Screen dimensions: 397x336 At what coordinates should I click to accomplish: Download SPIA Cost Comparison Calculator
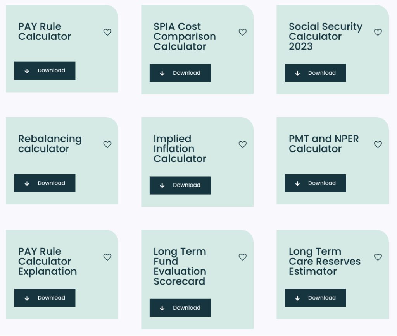pos(180,73)
